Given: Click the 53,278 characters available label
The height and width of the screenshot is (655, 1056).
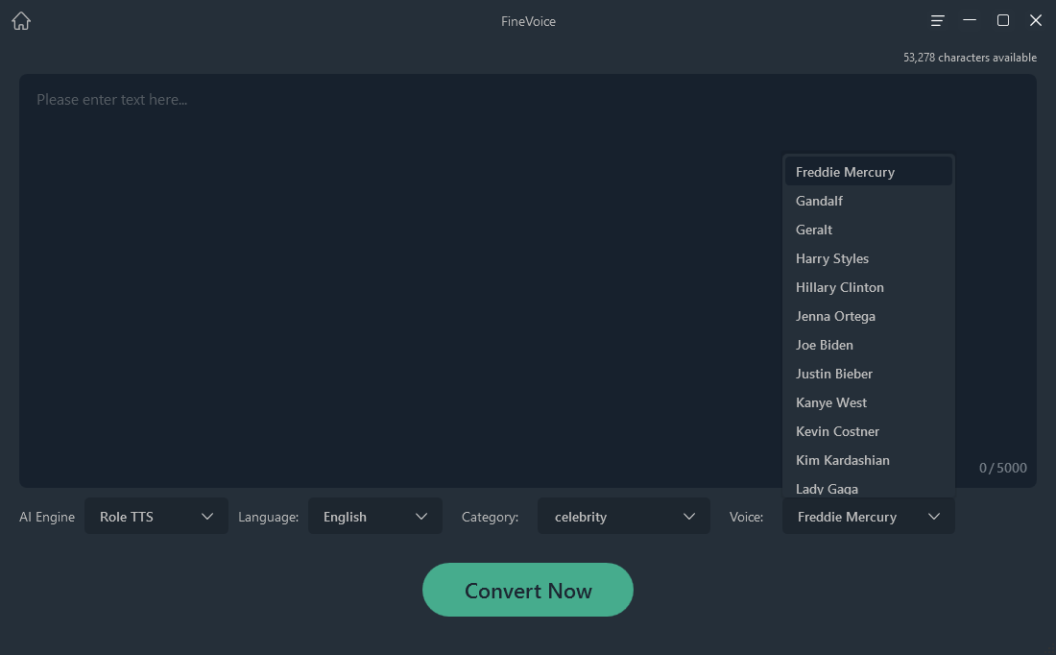Looking at the screenshot, I should tap(970, 58).
